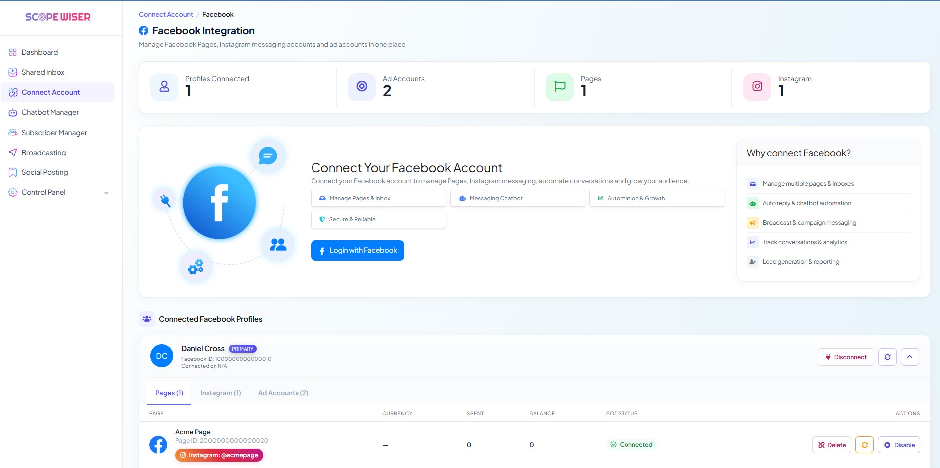Click the PRIMARY badge next to Daniel Cross
The height and width of the screenshot is (468, 940).
coord(243,349)
